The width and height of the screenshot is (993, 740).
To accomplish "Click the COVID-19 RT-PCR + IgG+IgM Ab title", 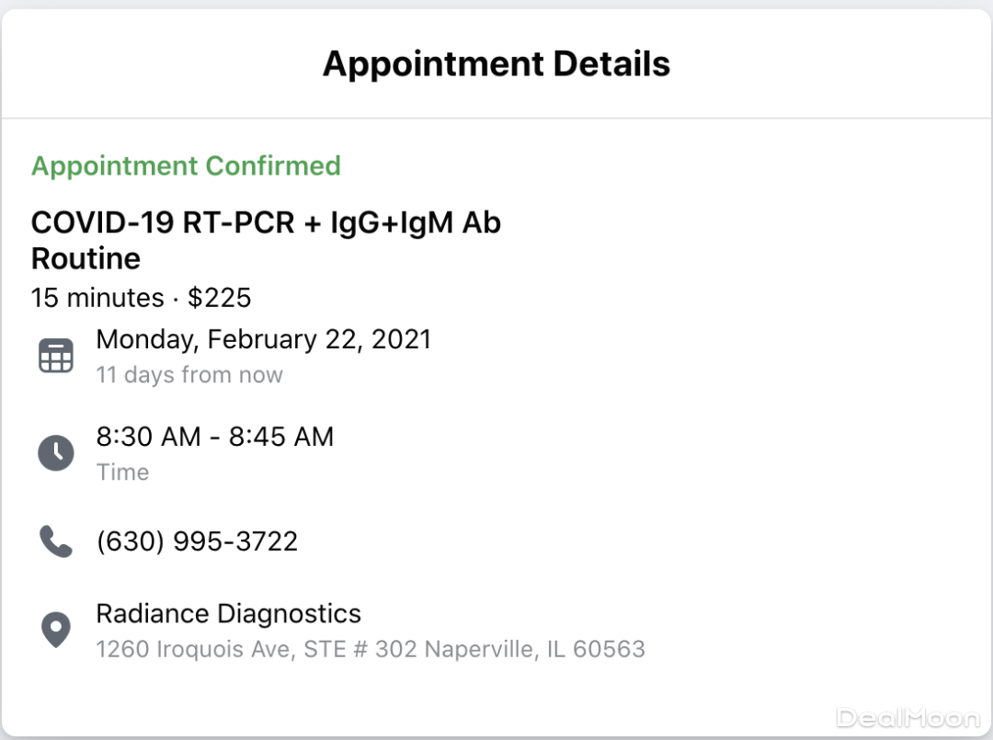I will tap(266, 222).
